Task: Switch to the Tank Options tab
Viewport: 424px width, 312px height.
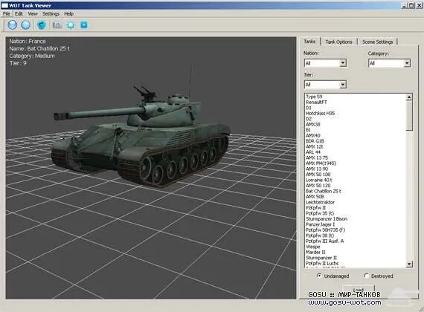Action: (338, 42)
